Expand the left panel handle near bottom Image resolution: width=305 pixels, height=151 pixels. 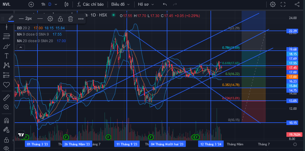click(13, 140)
